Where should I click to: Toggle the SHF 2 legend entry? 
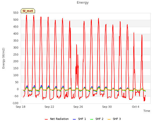tap(97, 119)
